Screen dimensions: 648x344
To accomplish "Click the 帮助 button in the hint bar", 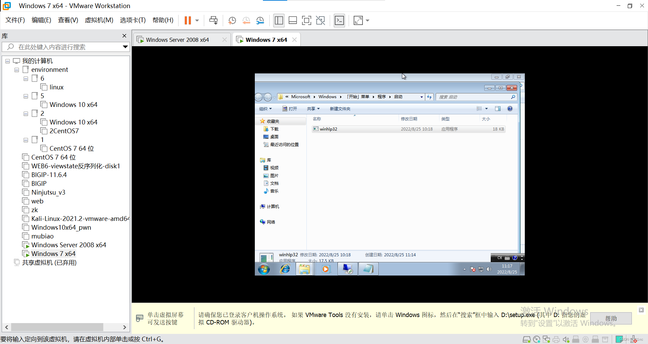I will coord(611,318).
